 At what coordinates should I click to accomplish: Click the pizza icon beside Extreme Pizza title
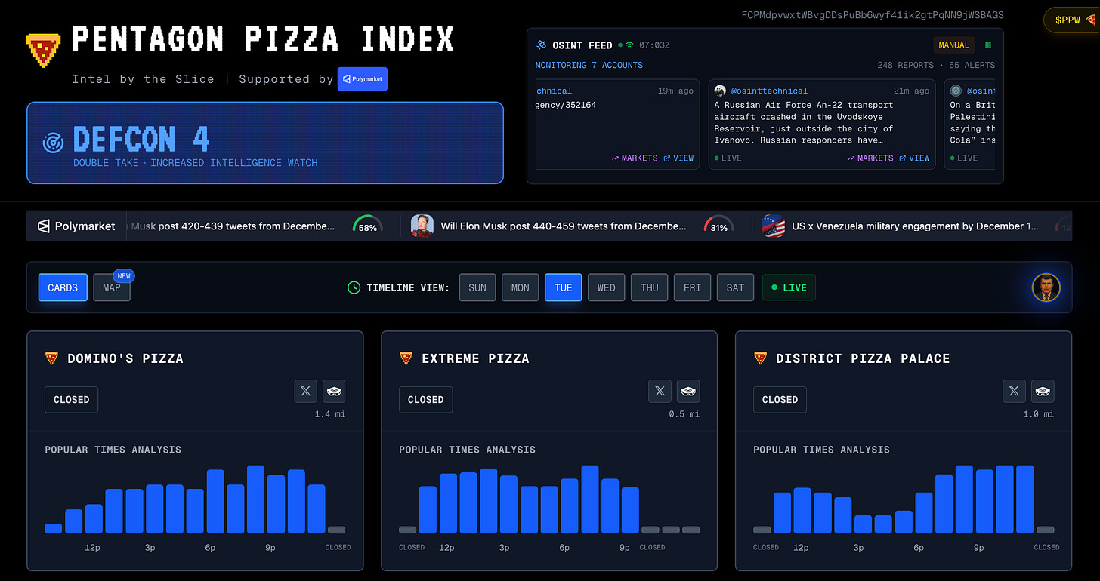point(406,358)
